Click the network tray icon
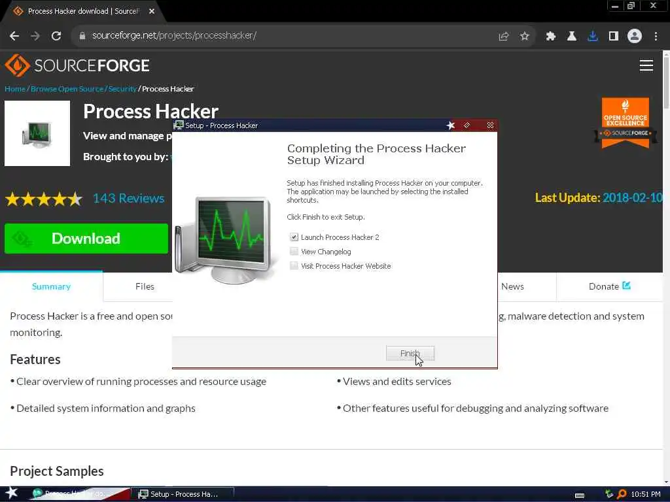 tap(609, 494)
